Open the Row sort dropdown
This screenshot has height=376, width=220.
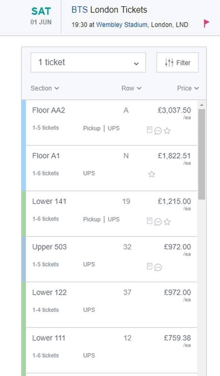tap(131, 88)
